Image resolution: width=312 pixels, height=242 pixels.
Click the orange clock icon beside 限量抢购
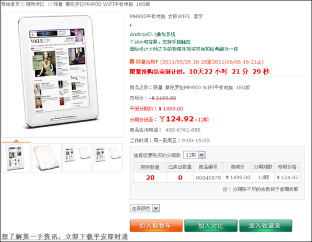(x=132, y=62)
